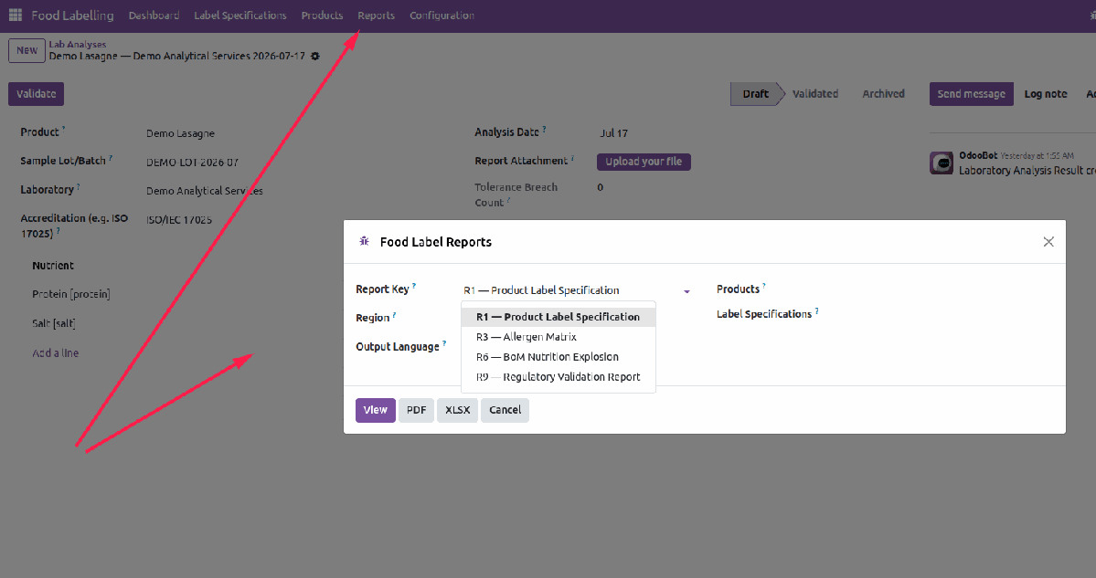Expand the Report Key dropdown arrow
Image resolution: width=1096 pixels, height=578 pixels.
click(687, 291)
